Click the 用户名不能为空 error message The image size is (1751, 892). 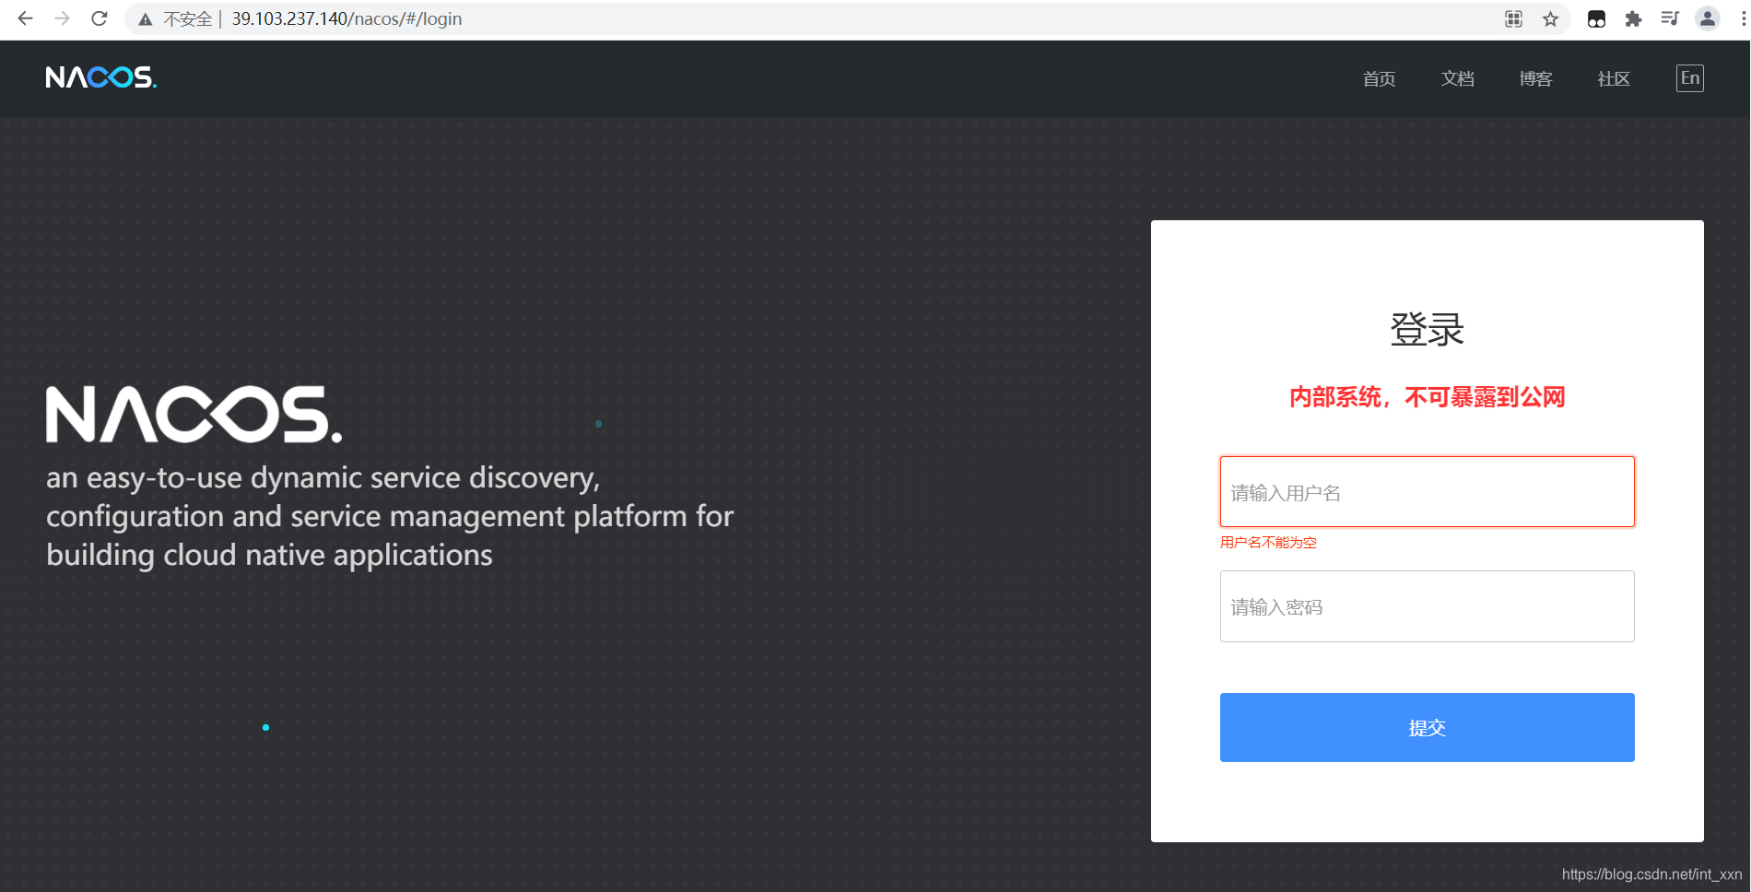pos(1268,543)
